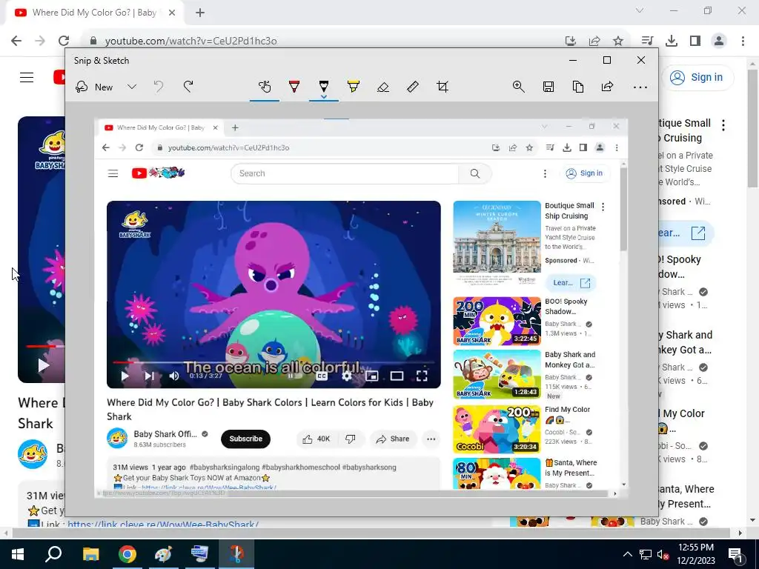Screen dimensions: 759x569
Task: Open the muted volume tray icon
Action: point(663,554)
